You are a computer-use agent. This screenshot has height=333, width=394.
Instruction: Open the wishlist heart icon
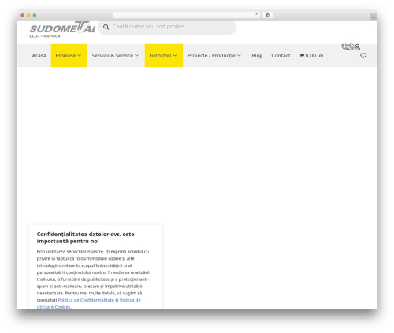pos(363,55)
